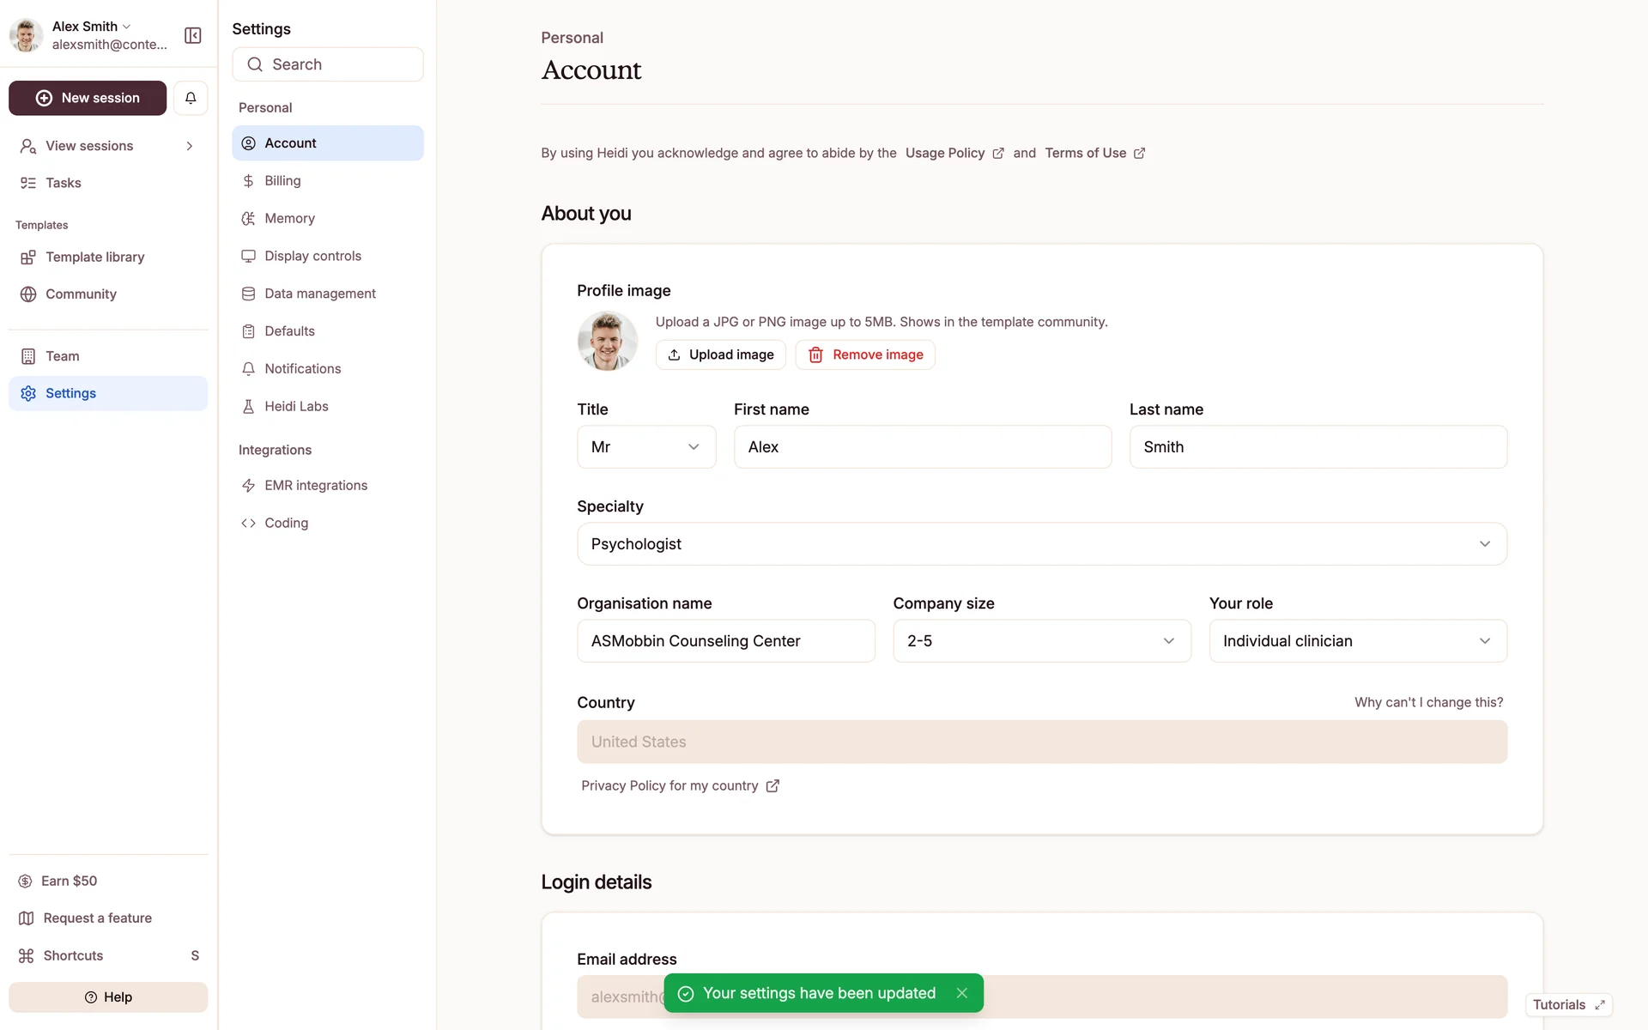Click the Tasks checklist icon
The width and height of the screenshot is (1648, 1030).
[x=28, y=183]
